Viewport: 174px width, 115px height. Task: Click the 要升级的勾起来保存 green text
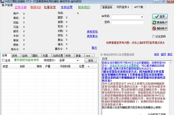click(26, 60)
